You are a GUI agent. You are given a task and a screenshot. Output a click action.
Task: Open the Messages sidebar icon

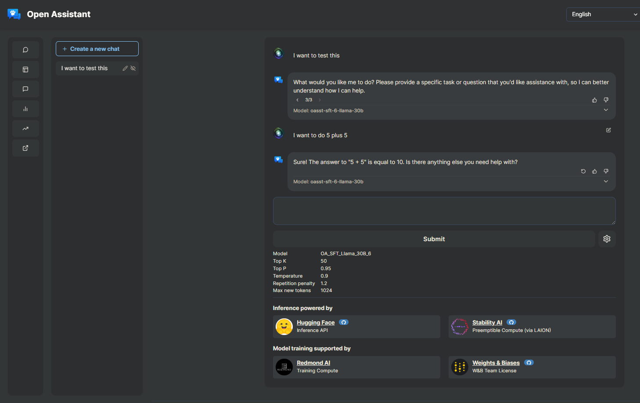click(25, 89)
